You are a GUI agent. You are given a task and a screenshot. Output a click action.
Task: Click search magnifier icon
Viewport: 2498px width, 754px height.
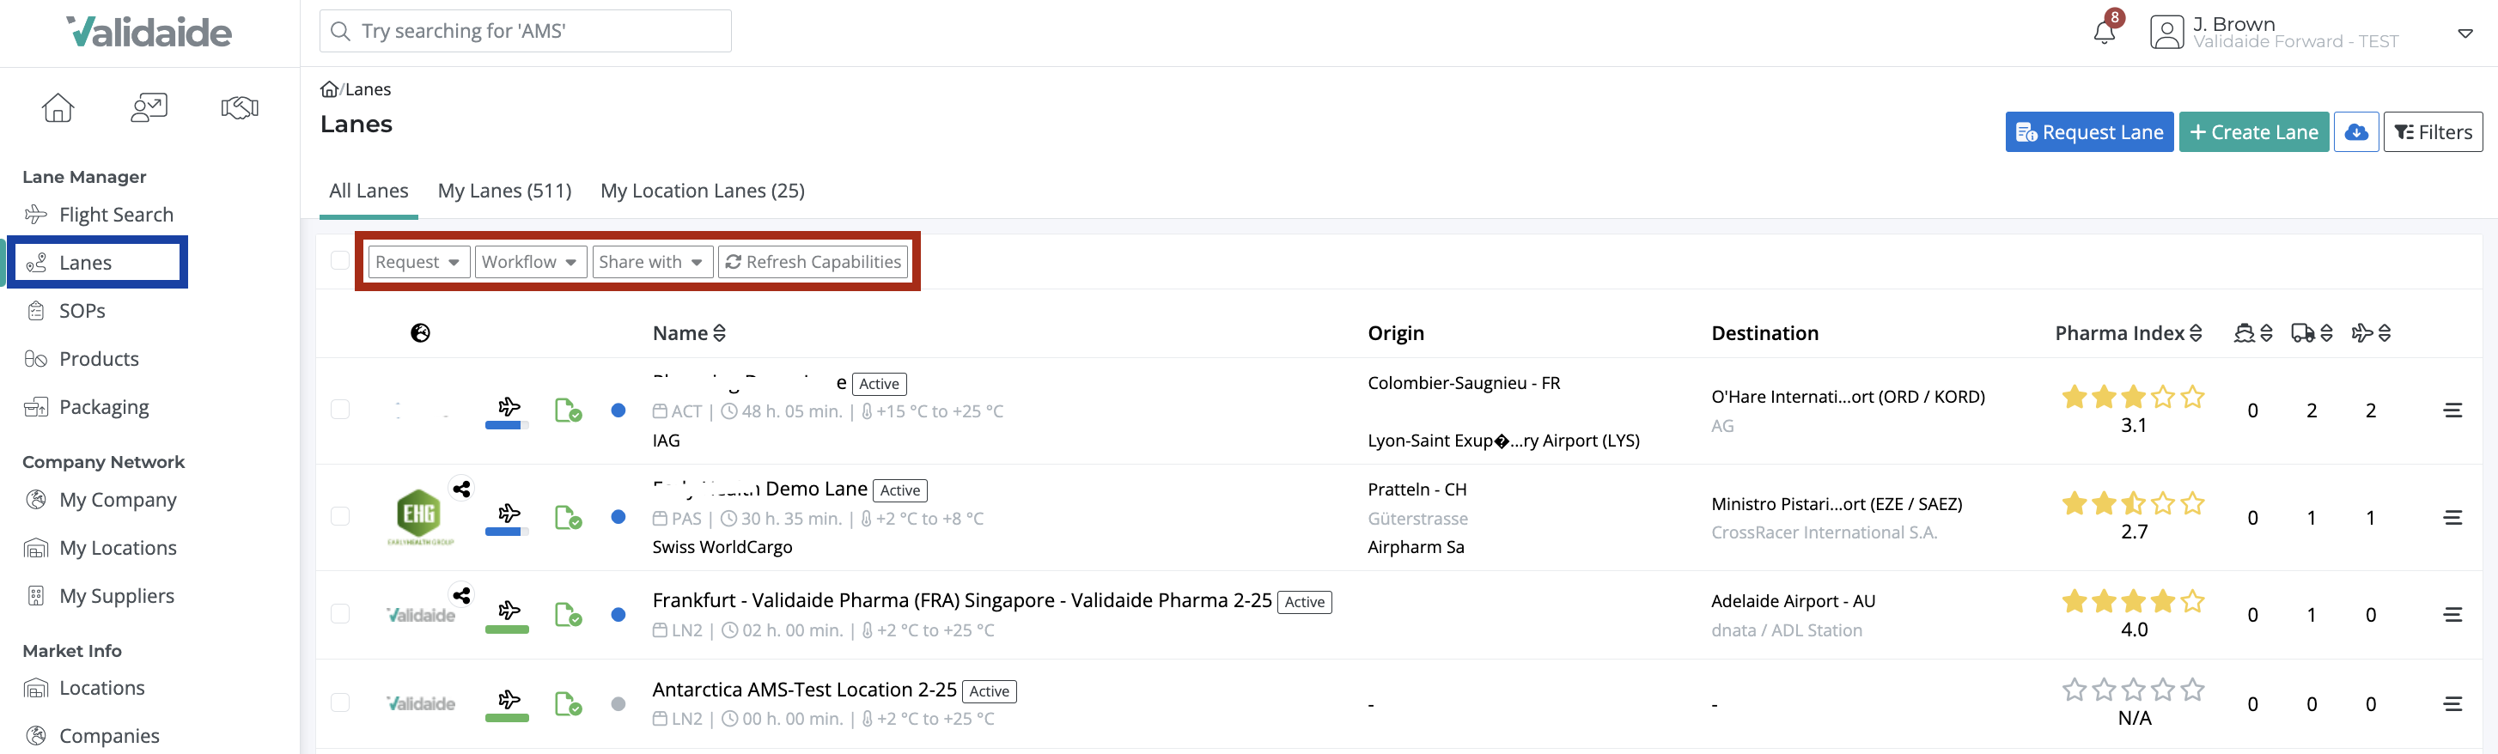340,31
